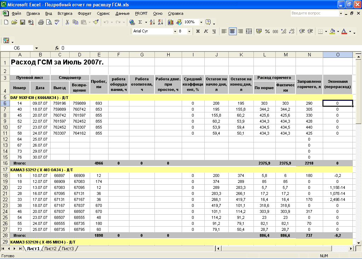Open the font size dropdown
The image size is (362, 259).
pos(189,31)
